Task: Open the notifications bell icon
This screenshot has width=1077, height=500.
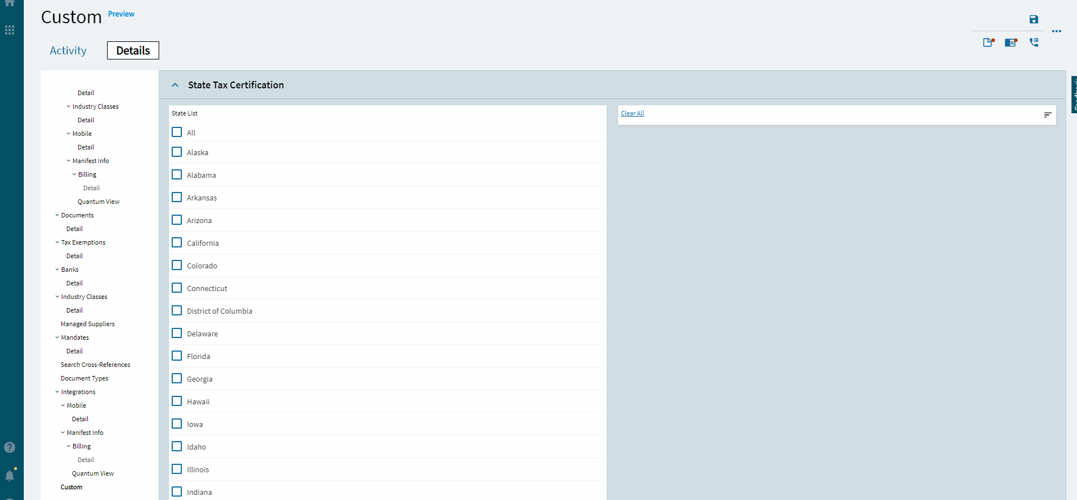Action: (10, 475)
